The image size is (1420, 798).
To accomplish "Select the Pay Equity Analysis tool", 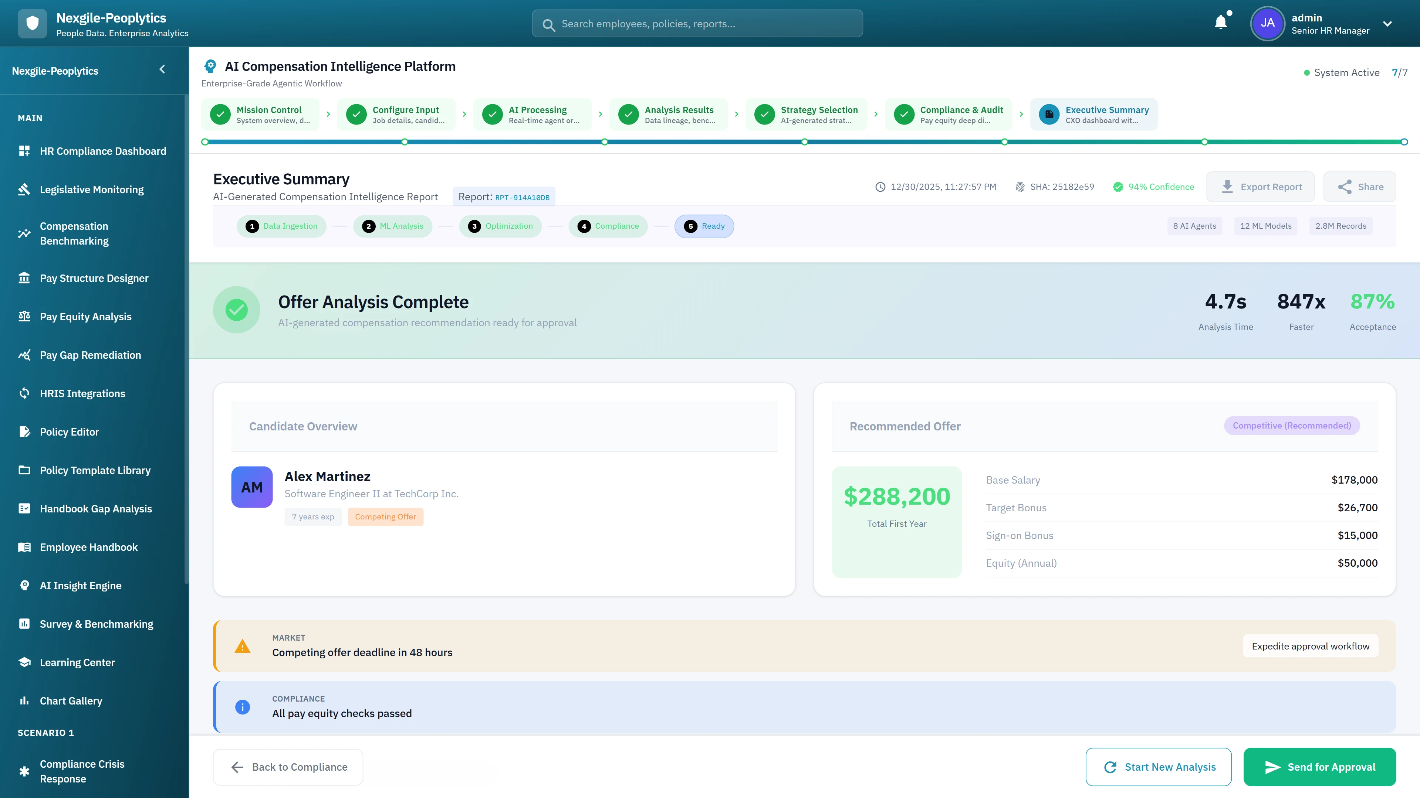I will point(85,316).
